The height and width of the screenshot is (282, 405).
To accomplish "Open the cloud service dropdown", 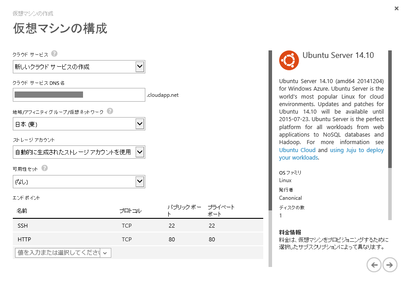I will [x=140, y=67].
